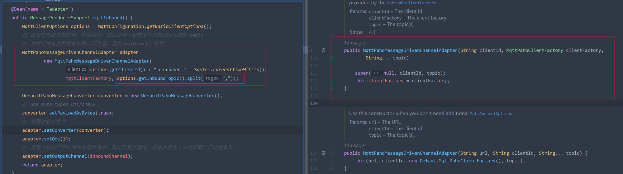
Task: Click the fold end marker at line 118
Action: (x=331, y=88)
